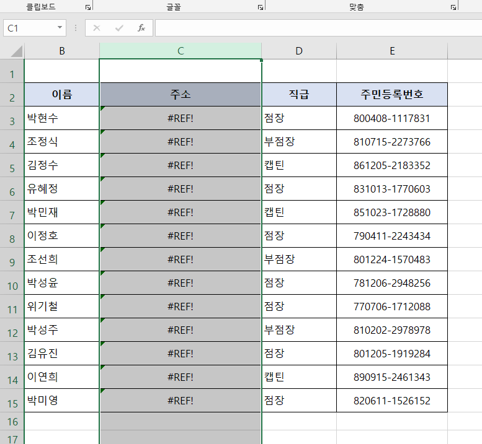
Task: Open the Alignment group dialog launcher
Action: [453, 7]
